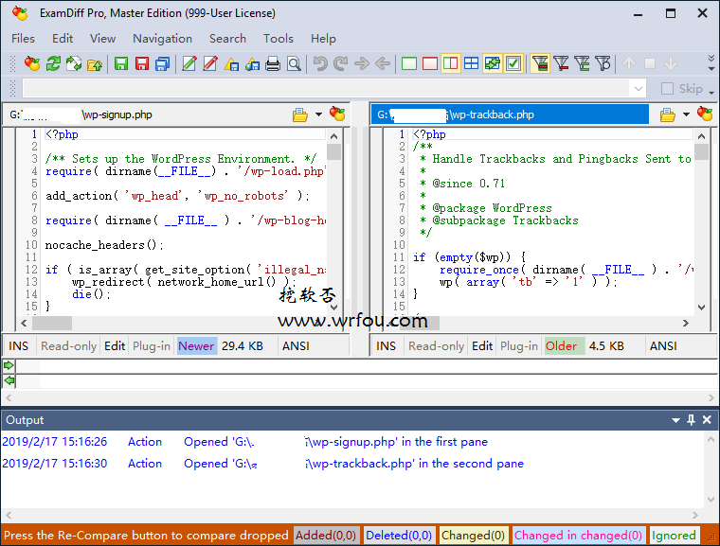Open the Help menu
The image size is (720, 546).
click(x=323, y=39)
